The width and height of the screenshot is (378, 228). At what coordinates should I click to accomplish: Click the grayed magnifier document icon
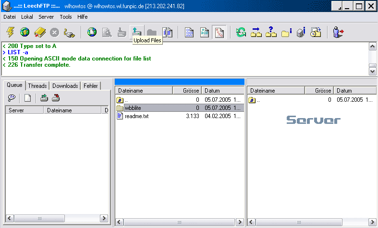107,33
